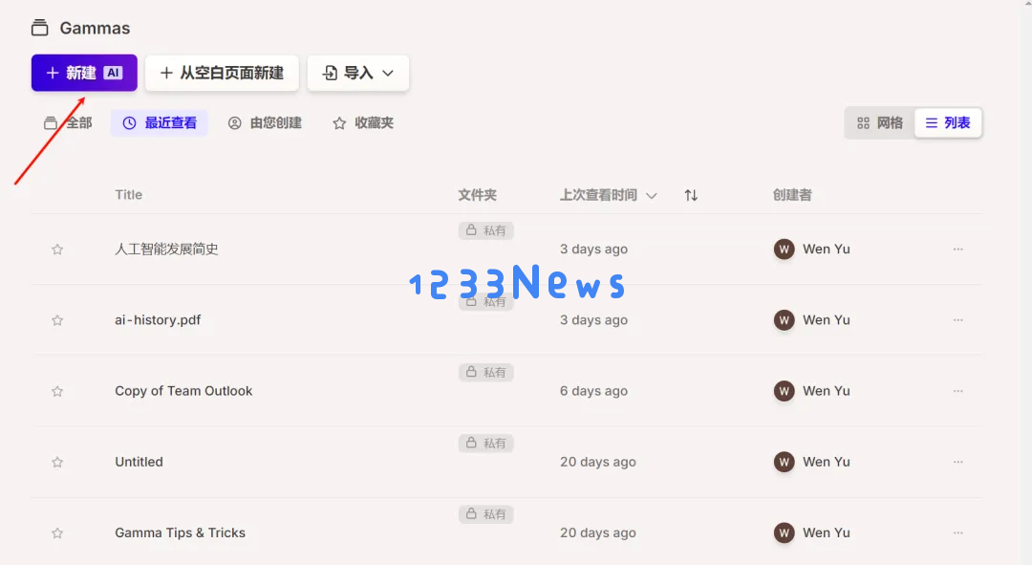1032x565 pixels.
Task: Click Wen Yu avatar in ai-history.pdf row
Action: coord(784,320)
